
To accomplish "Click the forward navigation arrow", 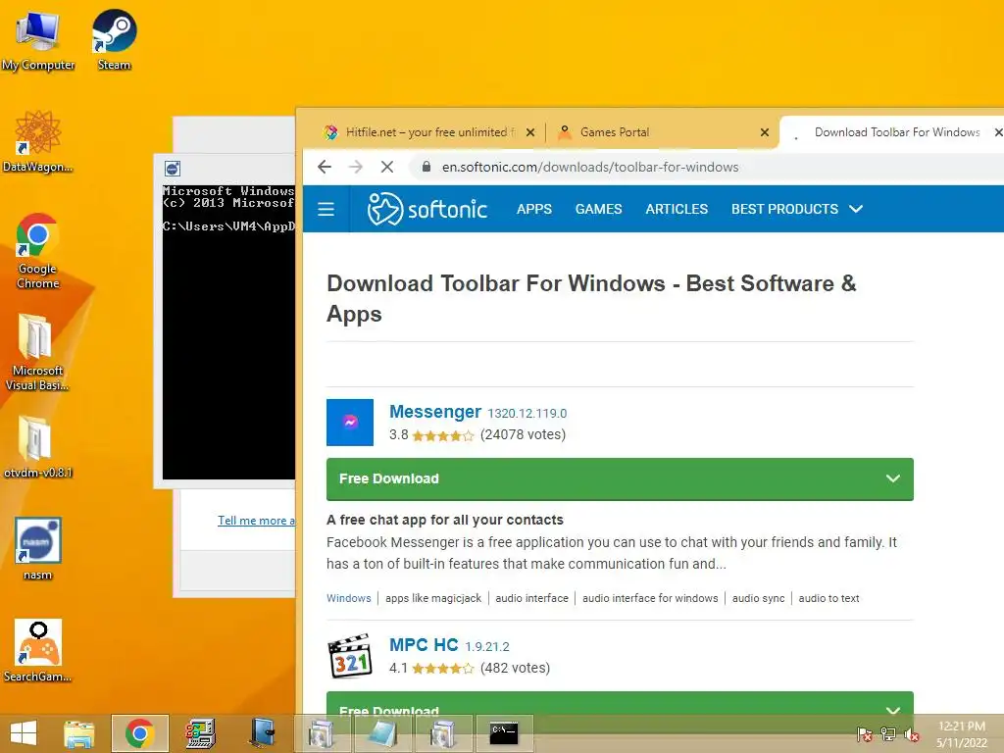I will click(355, 167).
